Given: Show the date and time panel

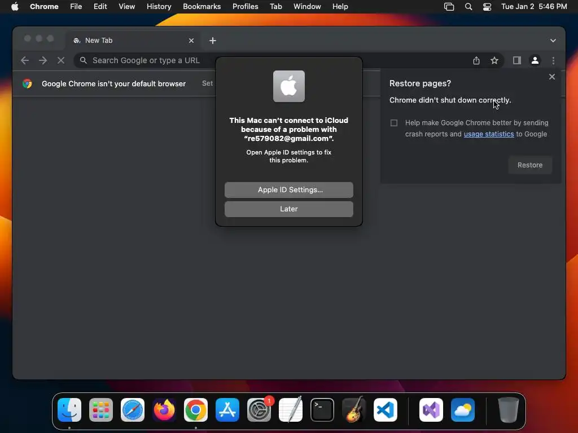Looking at the screenshot, I should (x=534, y=7).
